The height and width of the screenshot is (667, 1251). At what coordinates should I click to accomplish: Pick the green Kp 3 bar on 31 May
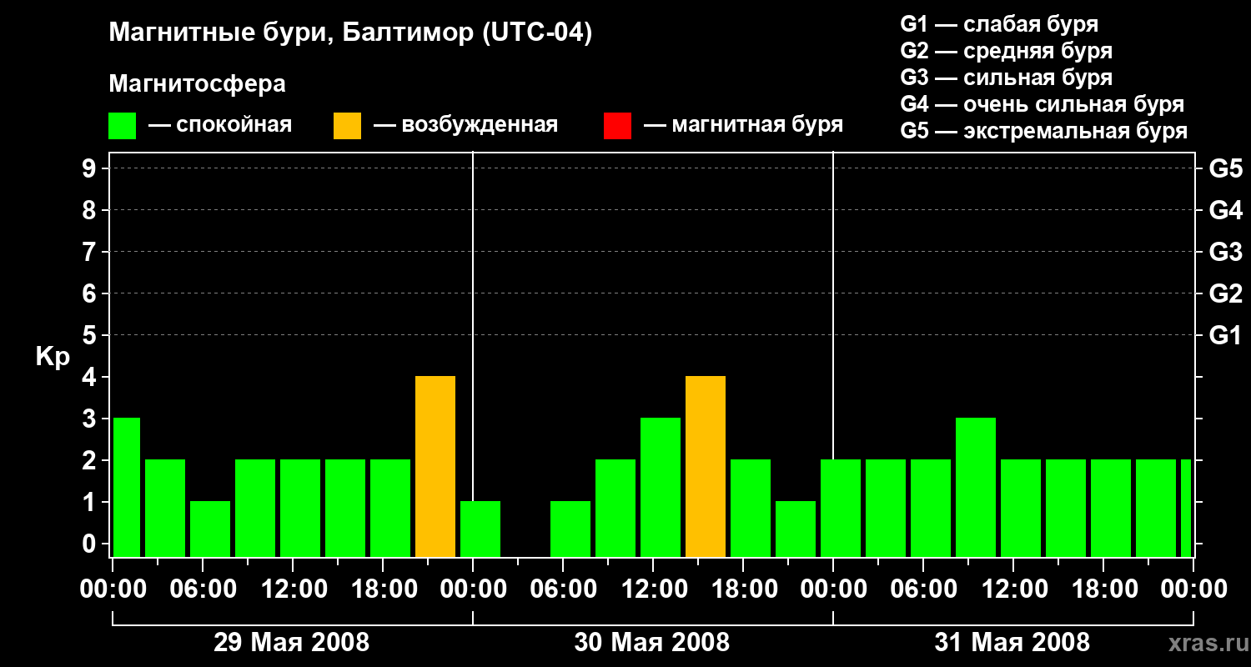tap(976, 487)
